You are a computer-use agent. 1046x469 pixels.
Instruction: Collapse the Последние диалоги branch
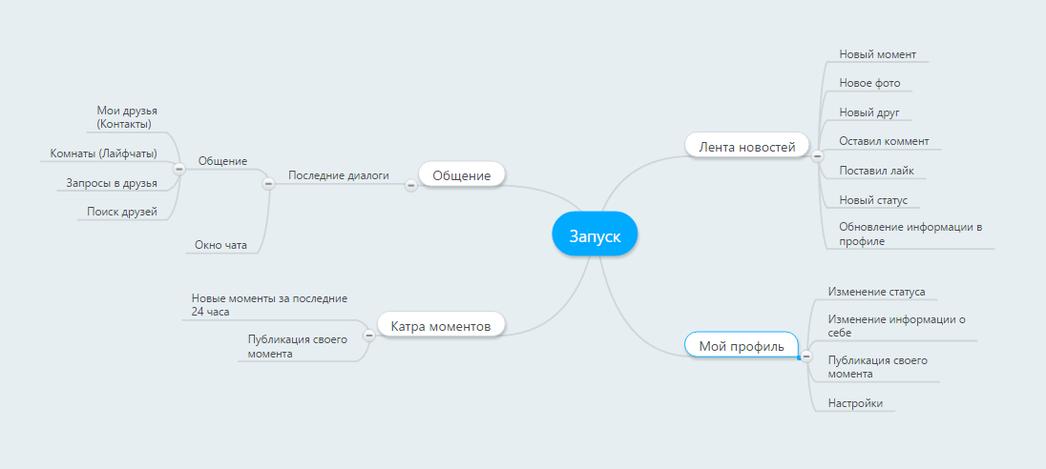pos(268,183)
